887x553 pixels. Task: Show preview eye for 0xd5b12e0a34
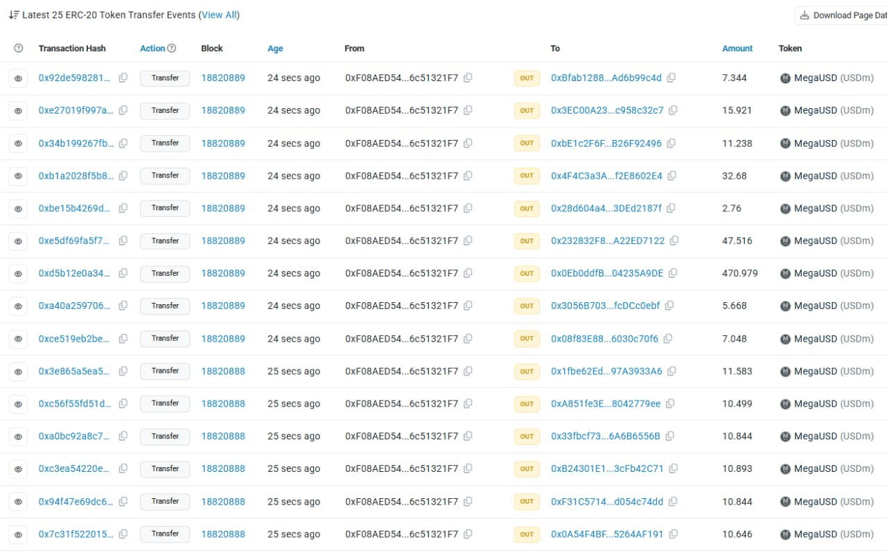pos(18,274)
